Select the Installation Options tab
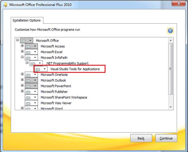Screen dimensions: 188x152 (x=27, y=20)
